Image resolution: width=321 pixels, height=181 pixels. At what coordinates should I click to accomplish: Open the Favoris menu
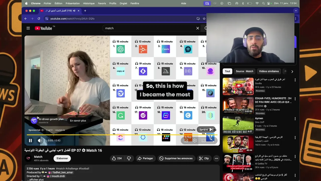102,4
